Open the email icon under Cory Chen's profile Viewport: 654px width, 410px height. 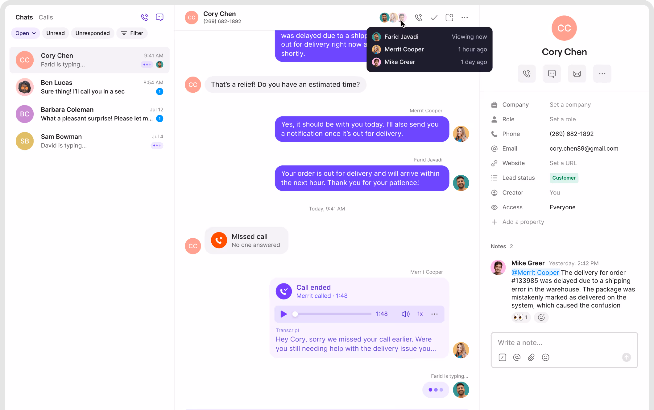click(x=577, y=73)
